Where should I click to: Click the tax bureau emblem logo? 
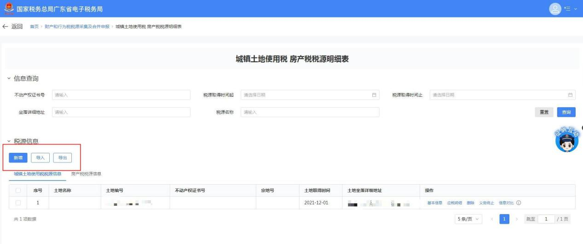(8, 9)
